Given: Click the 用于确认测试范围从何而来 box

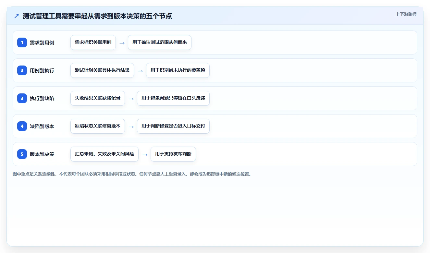Looking at the screenshot, I should point(160,42).
